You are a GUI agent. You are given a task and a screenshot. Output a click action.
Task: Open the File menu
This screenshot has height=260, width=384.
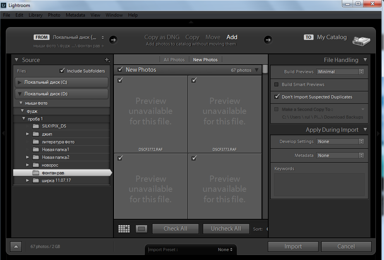[7, 15]
